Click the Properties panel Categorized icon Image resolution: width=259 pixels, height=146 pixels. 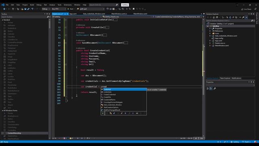(208, 88)
